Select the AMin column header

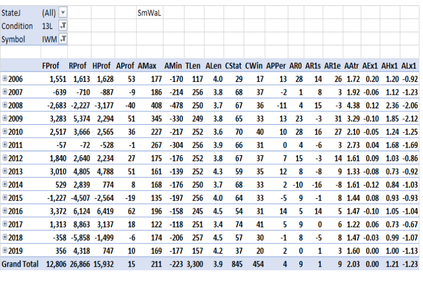[x=173, y=66]
